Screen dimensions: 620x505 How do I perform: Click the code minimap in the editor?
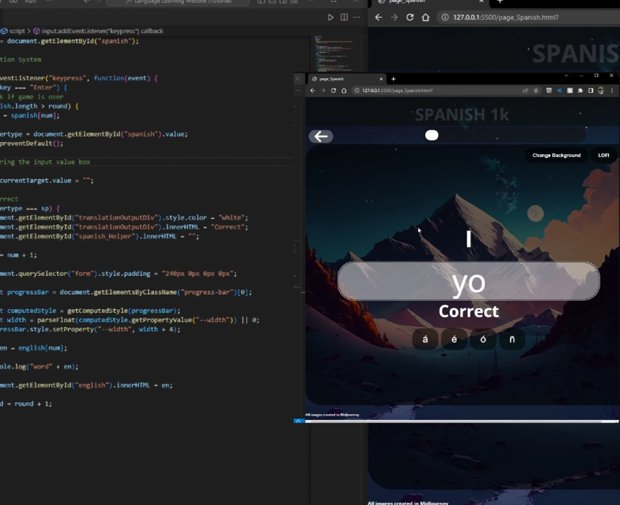point(334,54)
